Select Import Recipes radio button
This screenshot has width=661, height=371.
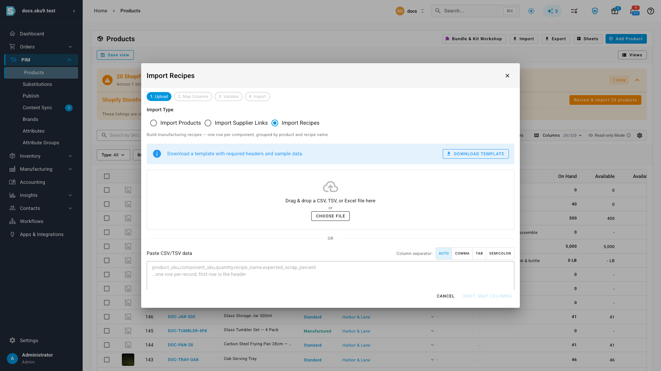pyautogui.click(x=275, y=123)
